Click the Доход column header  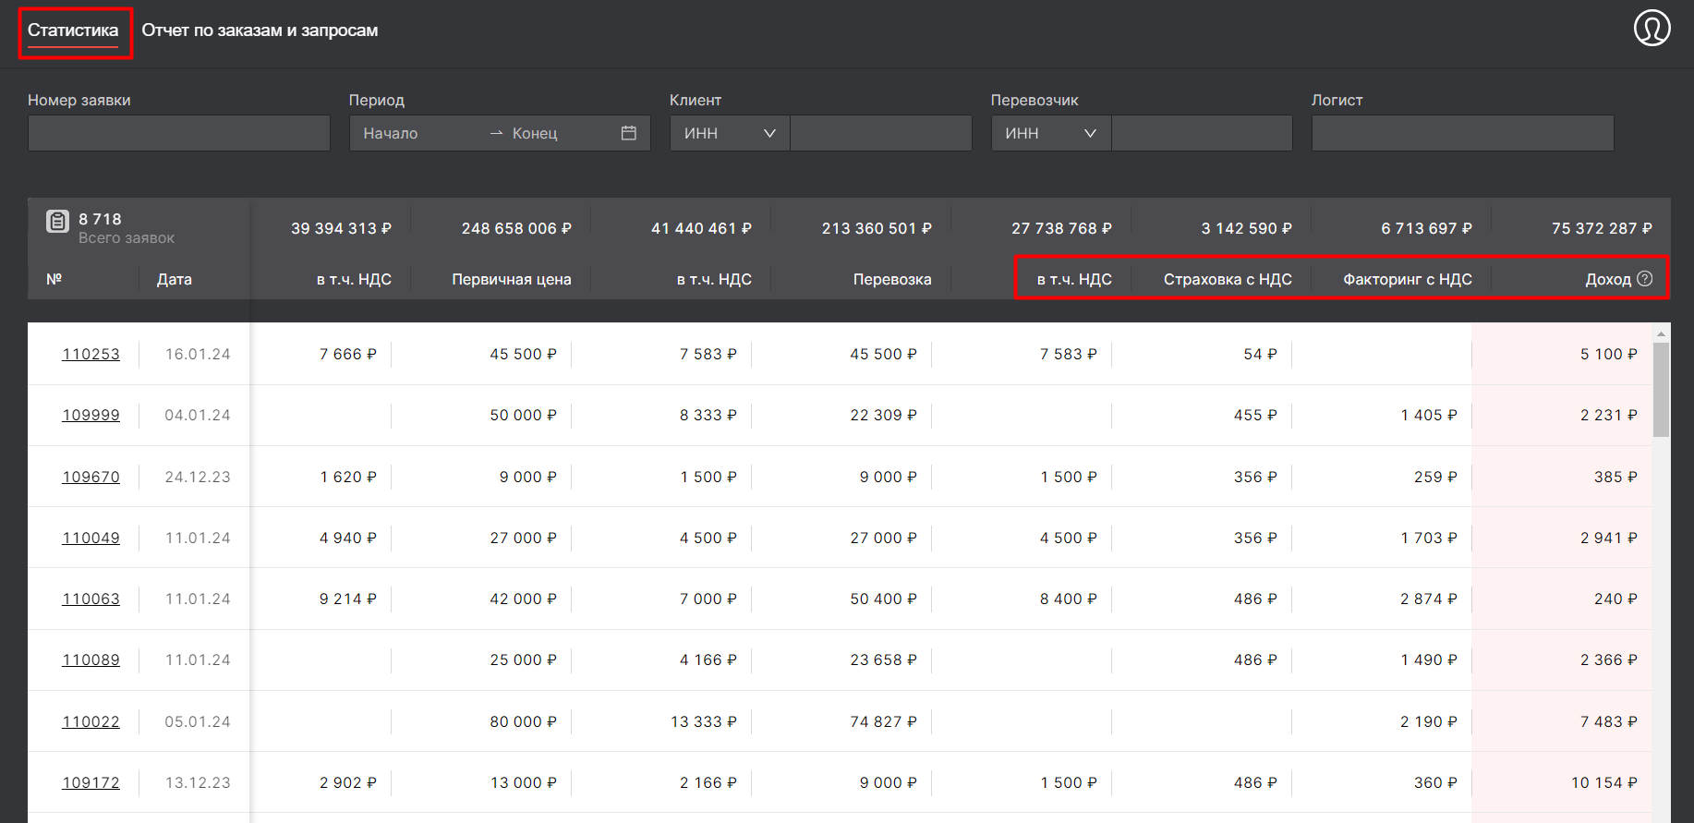pos(1608,279)
